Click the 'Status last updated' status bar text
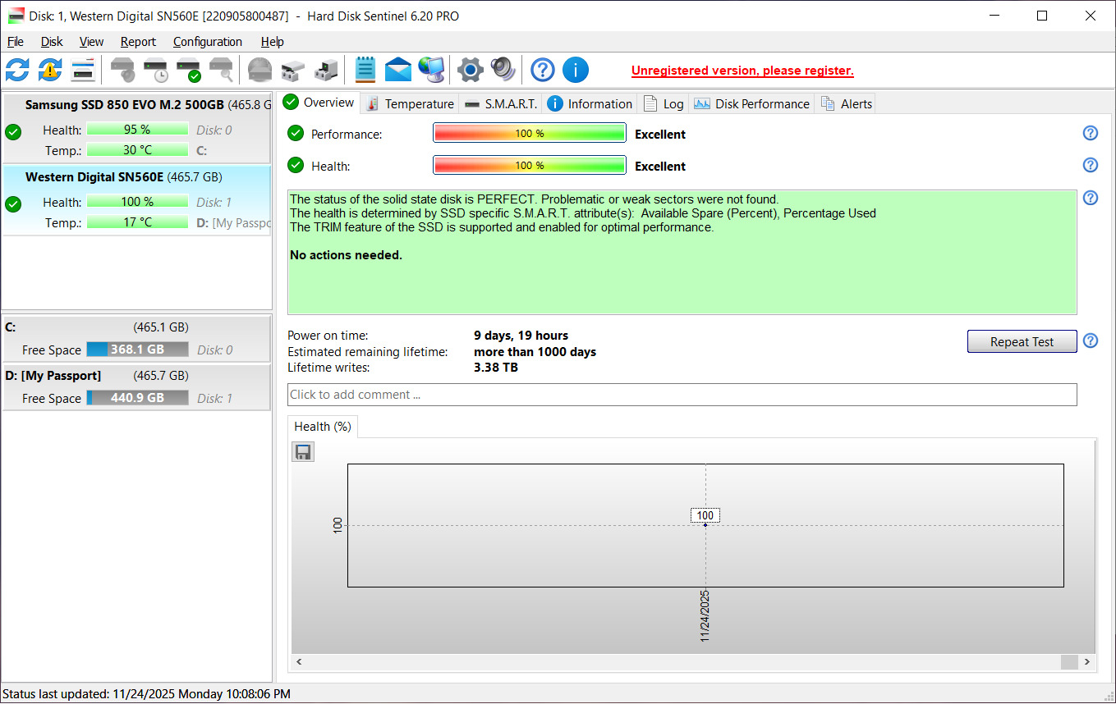 [x=146, y=694]
